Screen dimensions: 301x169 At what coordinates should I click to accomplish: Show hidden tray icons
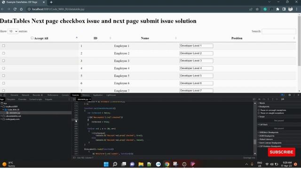tap(246, 164)
